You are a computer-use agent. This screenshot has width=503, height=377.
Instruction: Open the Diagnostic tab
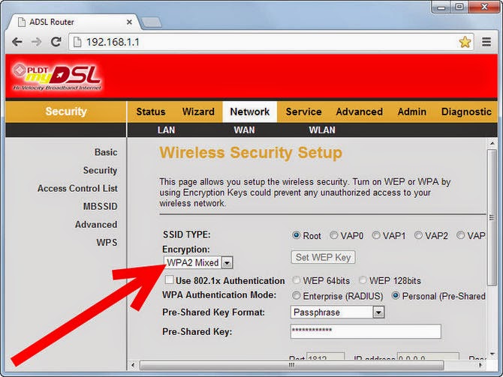tap(466, 112)
